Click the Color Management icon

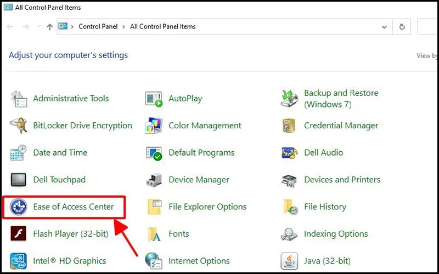[154, 126]
